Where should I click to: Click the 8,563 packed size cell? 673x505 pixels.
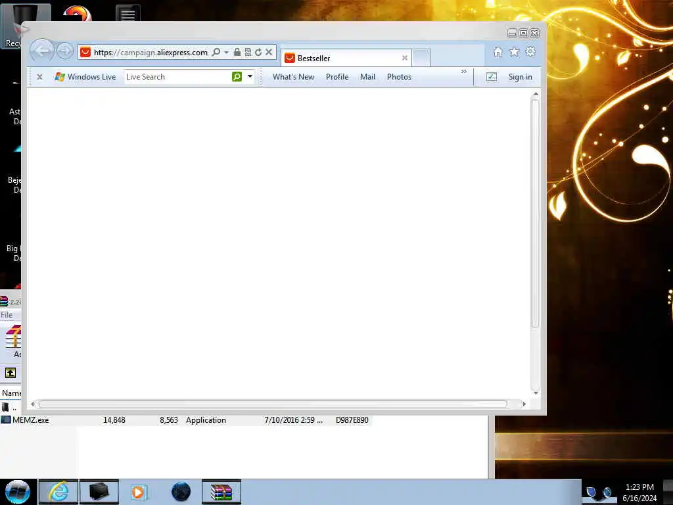point(169,420)
